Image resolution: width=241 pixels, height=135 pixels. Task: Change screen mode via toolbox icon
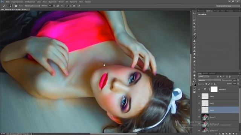194,92
